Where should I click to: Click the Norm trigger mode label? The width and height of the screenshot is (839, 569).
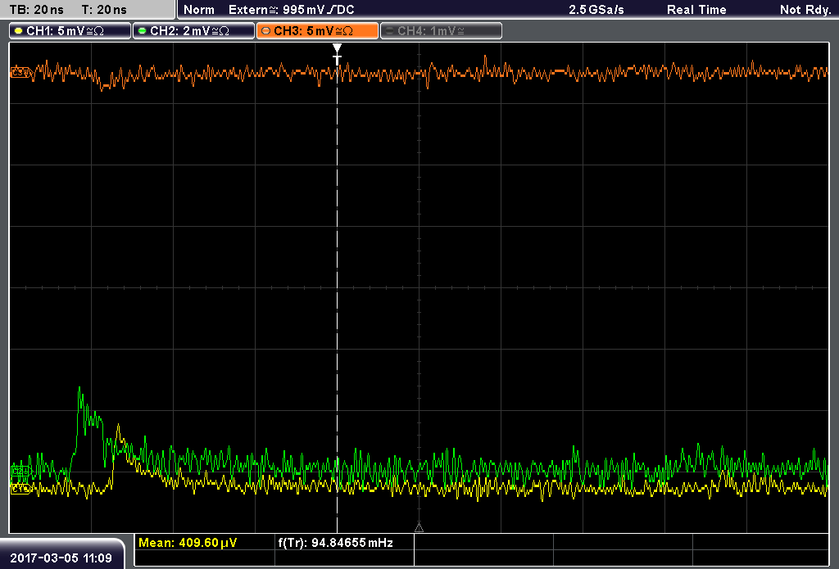pyautogui.click(x=198, y=10)
